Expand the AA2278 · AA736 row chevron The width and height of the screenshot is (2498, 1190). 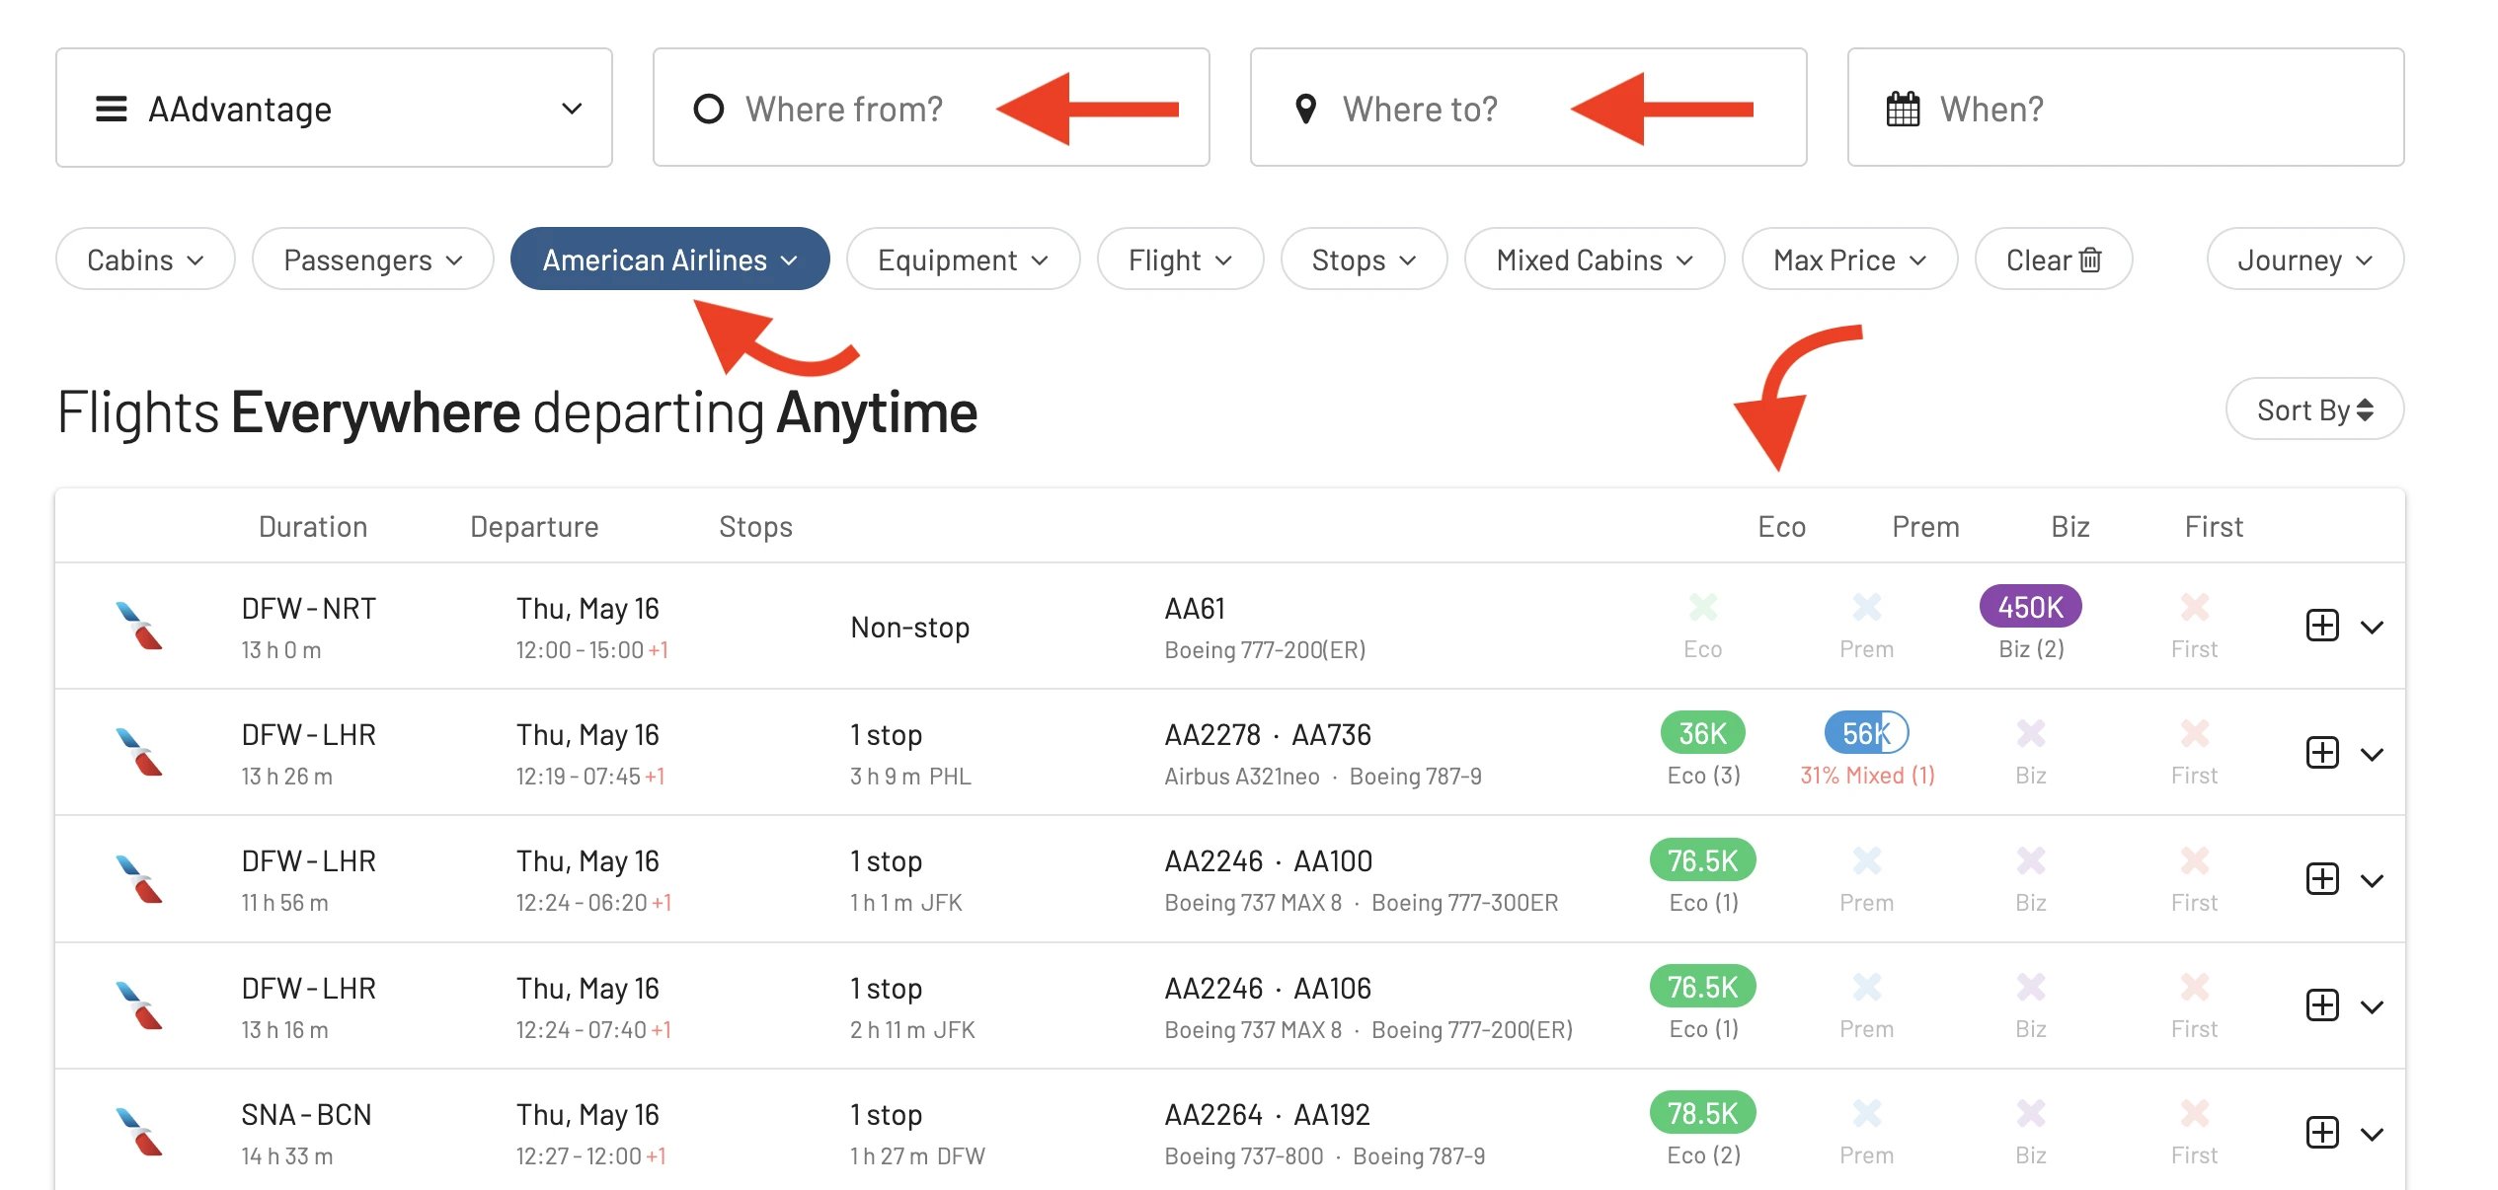(x=2372, y=755)
